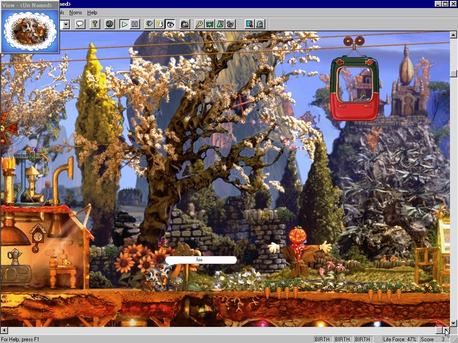
Task: Click the question mark with arrow icon
Action: coord(160,24)
